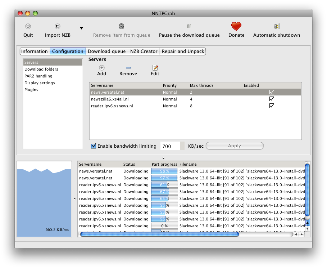Screen dimensions: 327x268
Task: Select PAR2 handling in the sidebar
Action: pyautogui.click(x=38, y=76)
